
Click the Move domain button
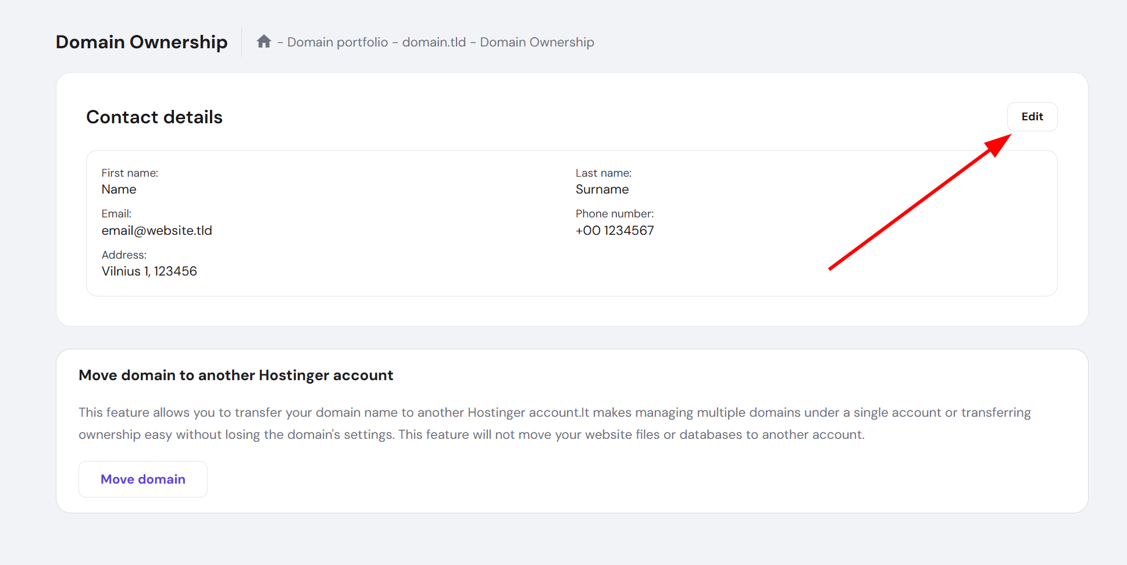(143, 479)
